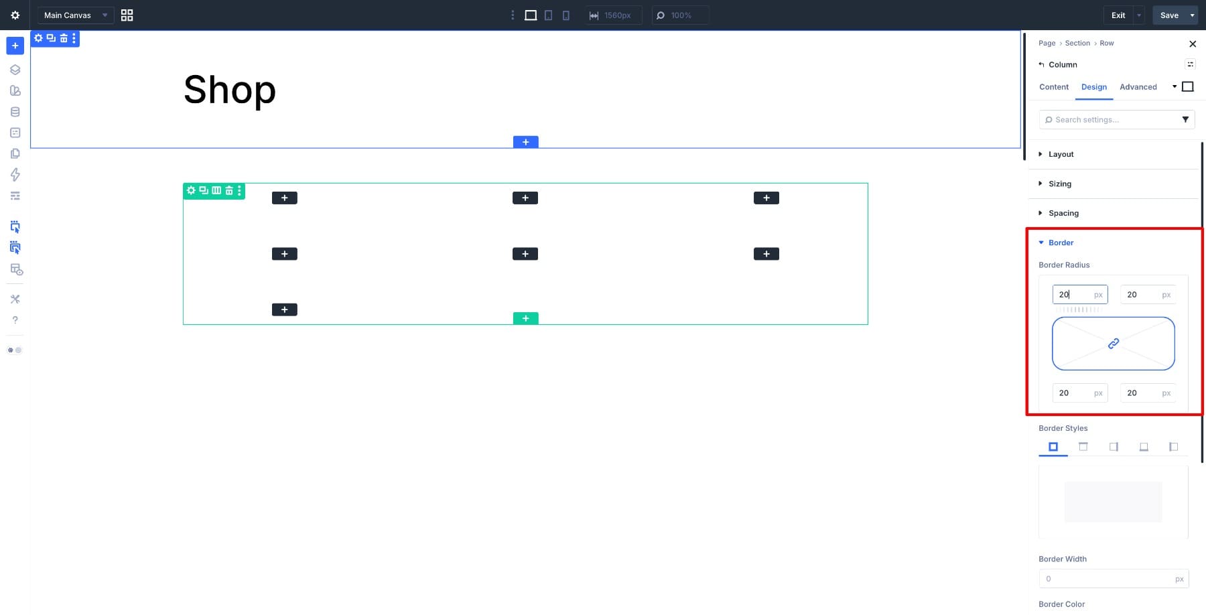This screenshot has height=615, width=1206.
Task: Open the Main Canvas dropdown
Action: point(75,15)
